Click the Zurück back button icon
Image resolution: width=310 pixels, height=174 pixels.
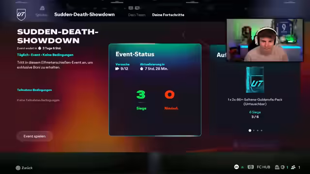[x=18, y=168]
